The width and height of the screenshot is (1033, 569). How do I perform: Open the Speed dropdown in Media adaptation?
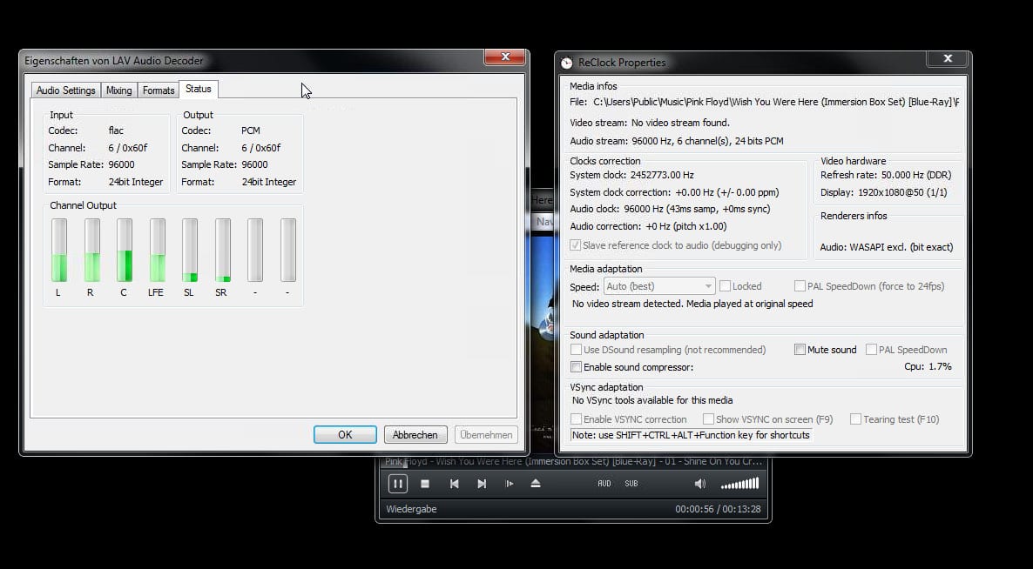pyautogui.click(x=658, y=286)
